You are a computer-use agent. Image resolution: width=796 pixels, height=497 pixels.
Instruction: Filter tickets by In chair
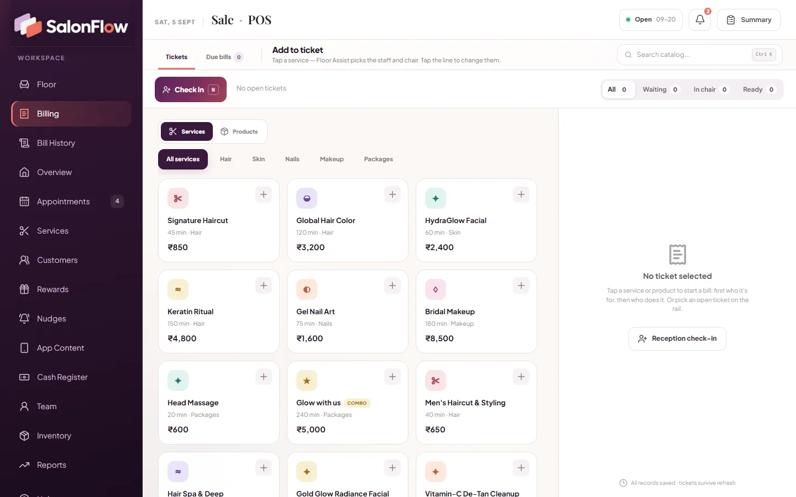(711, 89)
